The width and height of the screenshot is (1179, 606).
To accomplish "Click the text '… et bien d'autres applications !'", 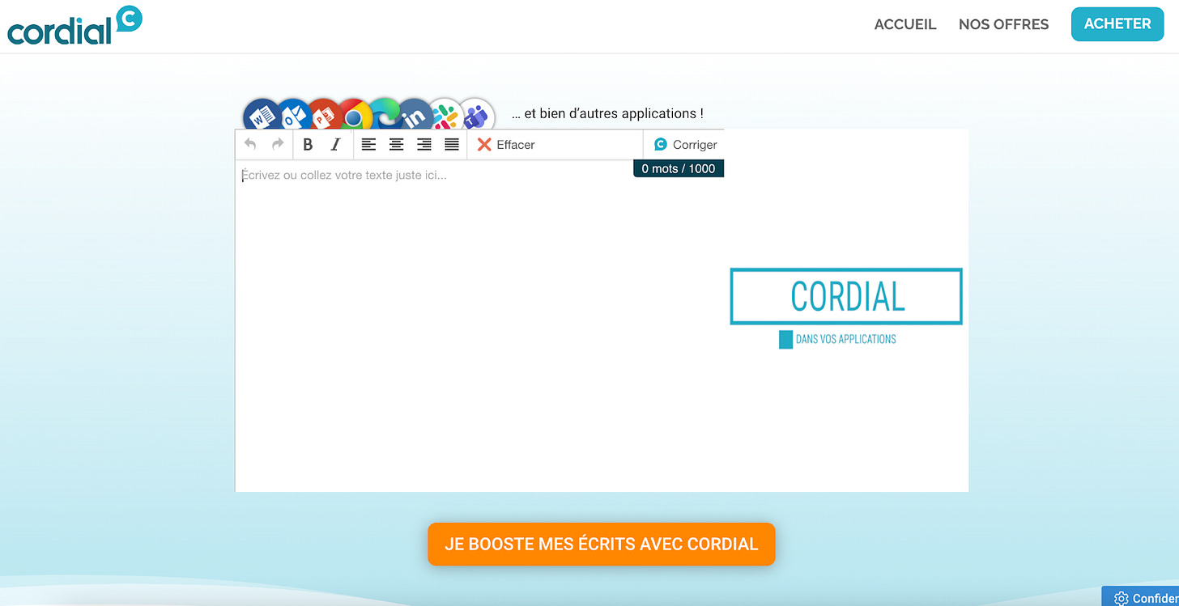I will pos(607,114).
